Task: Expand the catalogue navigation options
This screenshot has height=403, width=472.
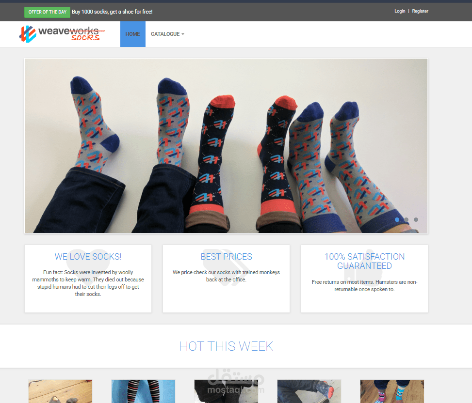Action: (x=167, y=34)
